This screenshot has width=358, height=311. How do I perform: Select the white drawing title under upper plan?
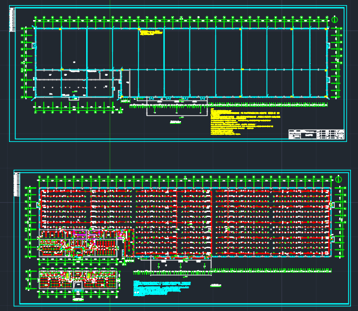(x=175, y=122)
